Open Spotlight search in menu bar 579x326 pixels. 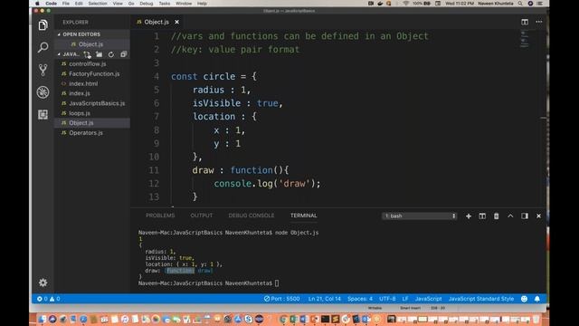[520, 4]
